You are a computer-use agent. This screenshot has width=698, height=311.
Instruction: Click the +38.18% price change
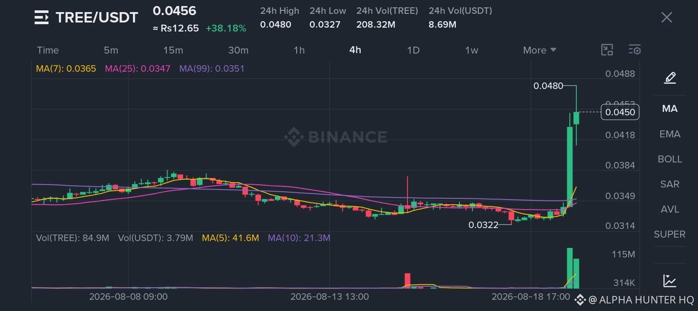[226, 29]
